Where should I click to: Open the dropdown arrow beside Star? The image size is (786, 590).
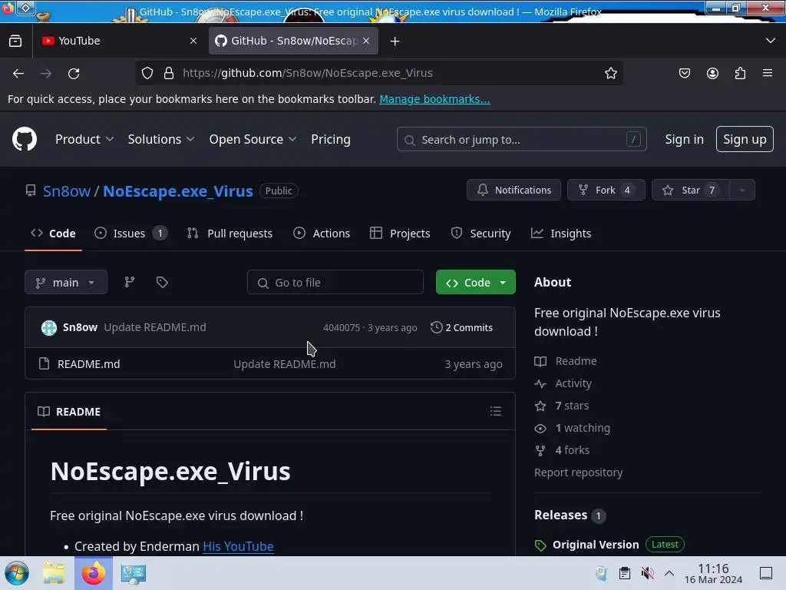[x=742, y=191]
